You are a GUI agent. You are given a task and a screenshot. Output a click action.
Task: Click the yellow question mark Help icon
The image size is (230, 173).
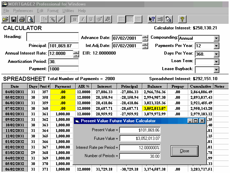pyautogui.click(x=182, y=19)
